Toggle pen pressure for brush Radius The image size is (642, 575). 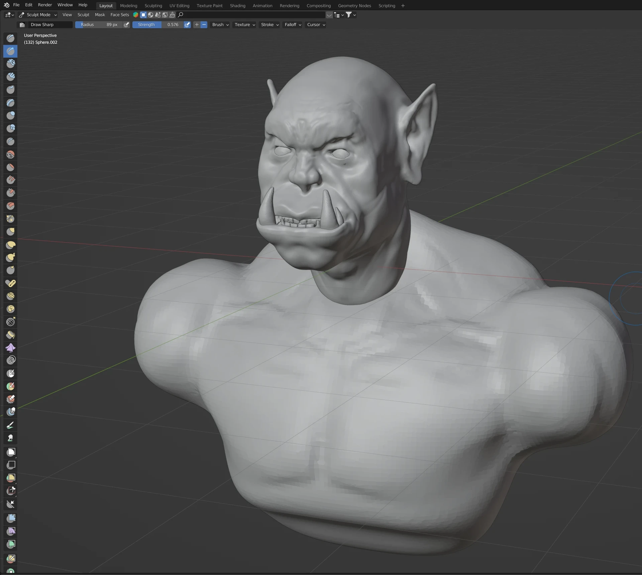pyautogui.click(x=126, y=24)
